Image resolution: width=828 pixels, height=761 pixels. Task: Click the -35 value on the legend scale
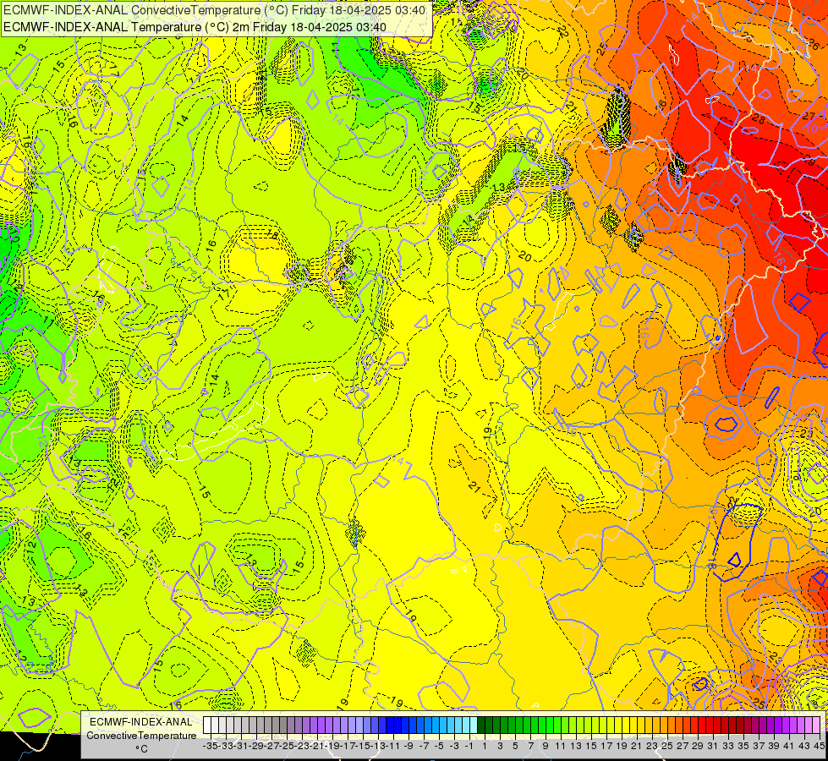(x=210, y=746)
